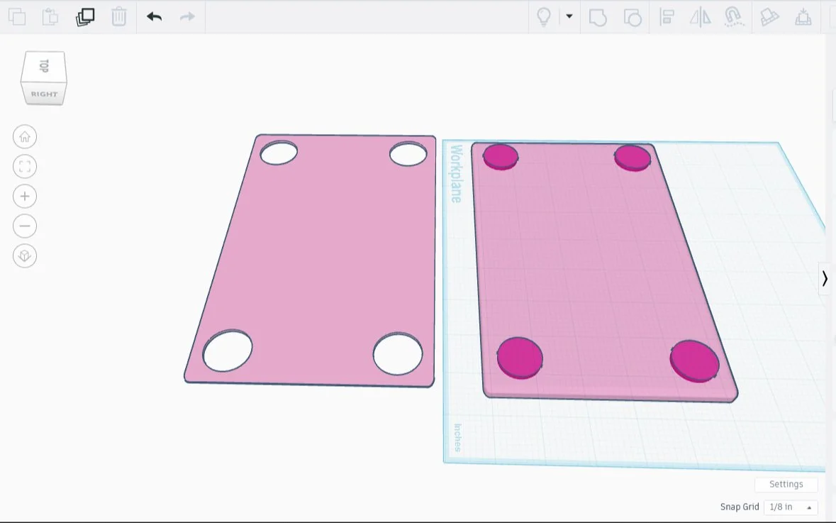Click the Show All light bulb icon
Viewport: 836px width, 523px height.
click(543, 16)
